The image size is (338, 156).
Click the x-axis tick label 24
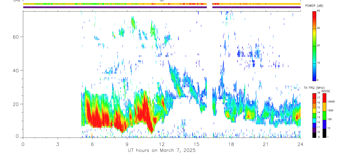300,144
